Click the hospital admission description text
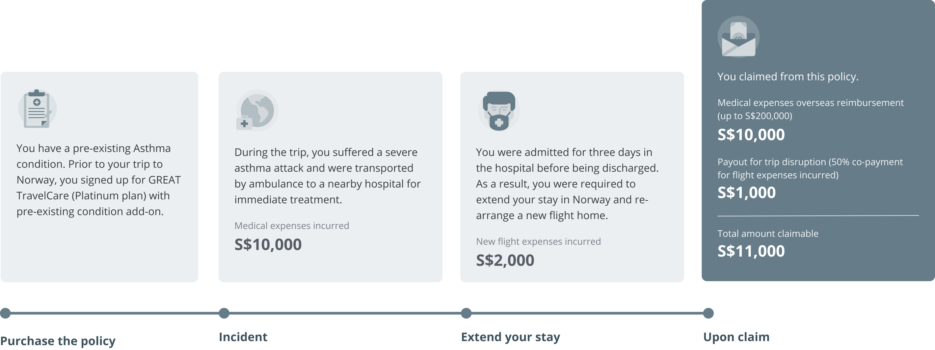This screenshot has width=935, height=350. 567,184
